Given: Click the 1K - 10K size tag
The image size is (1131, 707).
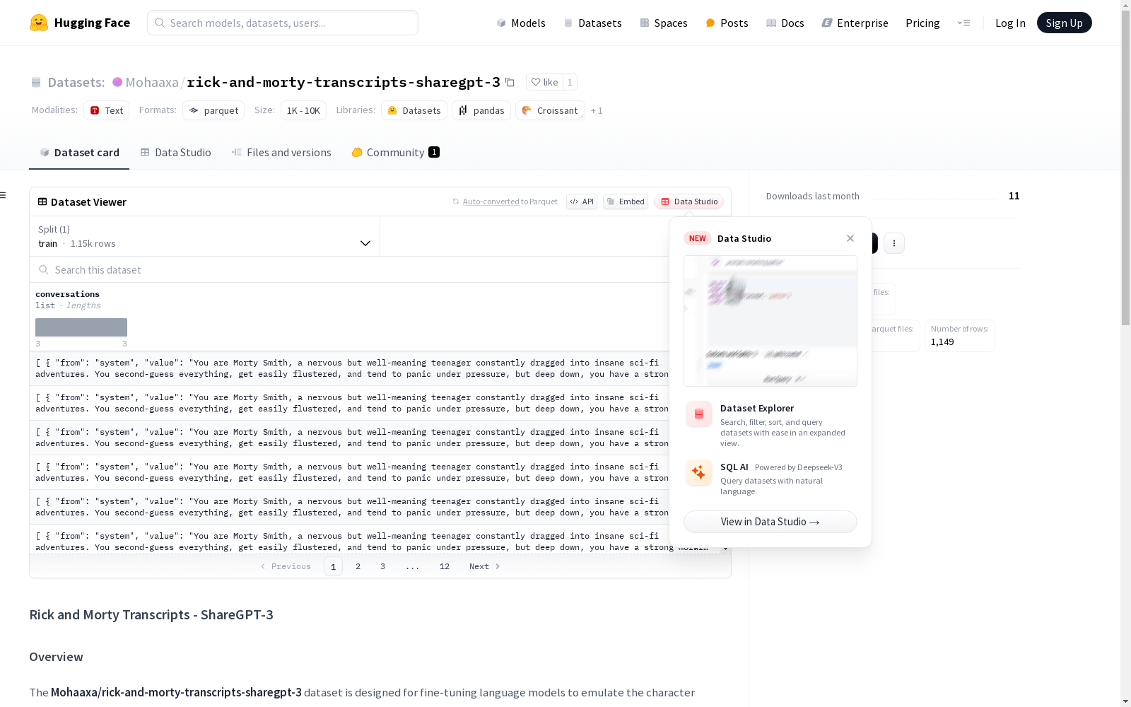Looking at the screenshot, I should click(x=303, y=110).
